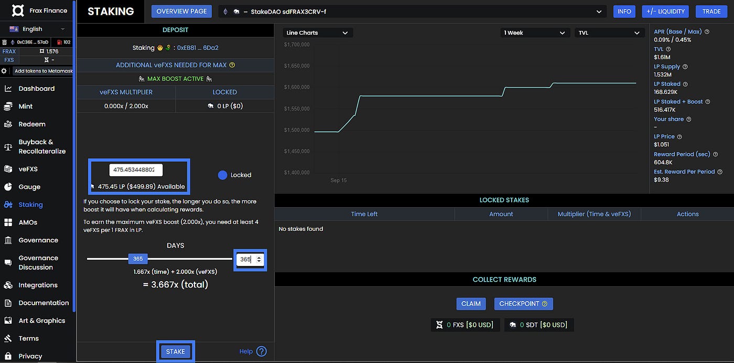Image resolution: width=734 pixels, height=363 pixels.
Task: Click the Frax Finance logo icon
Action: click(x=18, y=11)
